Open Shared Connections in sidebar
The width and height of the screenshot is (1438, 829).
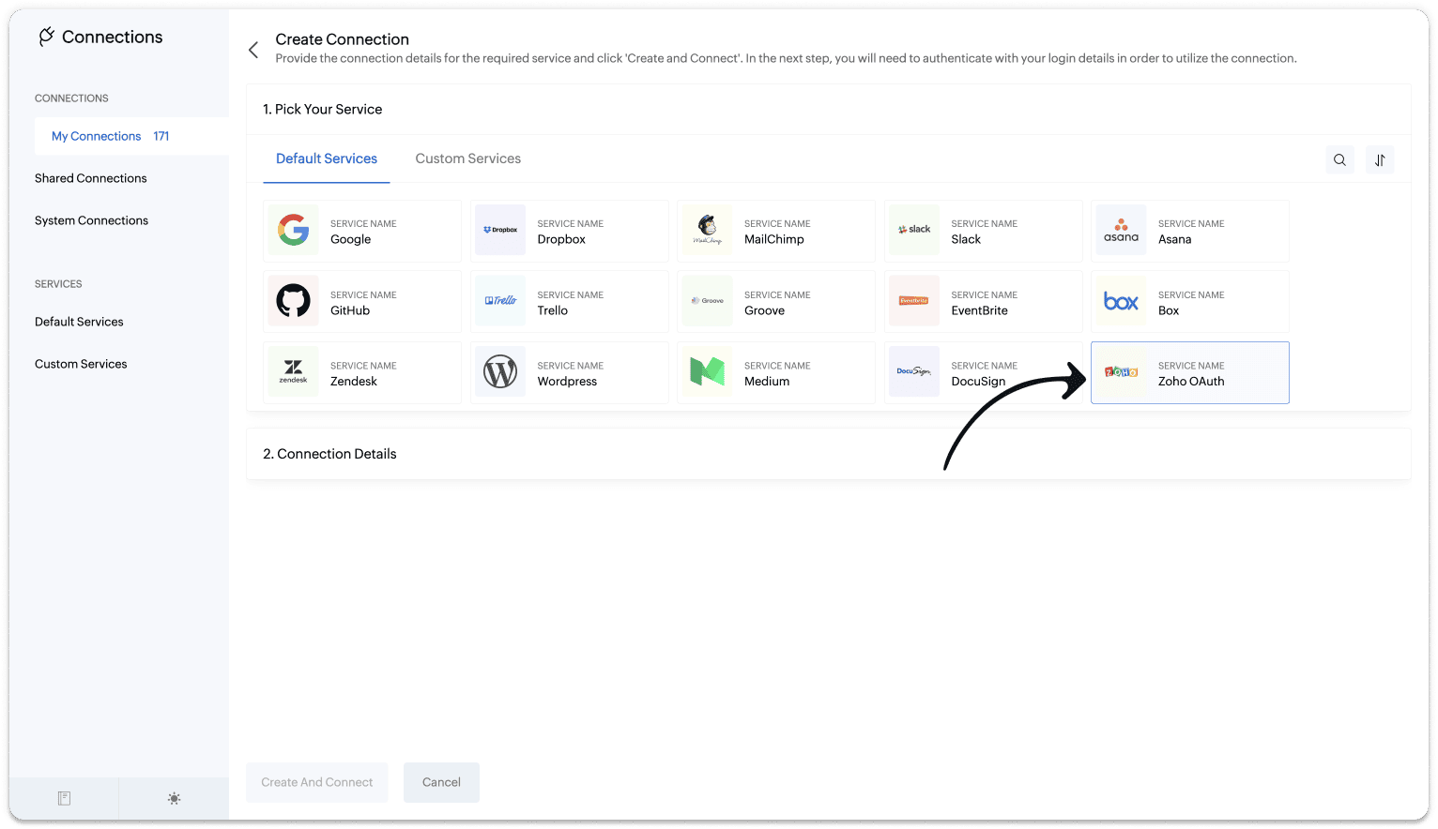pyautogui.click(x=91, y=178)
